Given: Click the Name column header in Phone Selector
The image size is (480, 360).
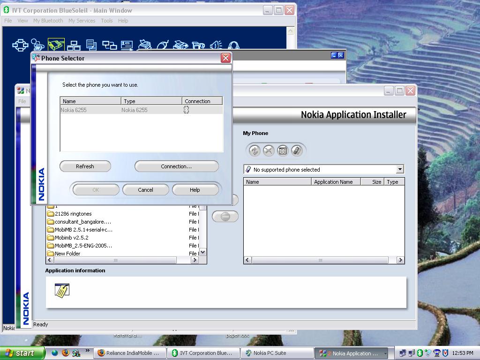Looking at the screenshot, I should pos(90,101).
